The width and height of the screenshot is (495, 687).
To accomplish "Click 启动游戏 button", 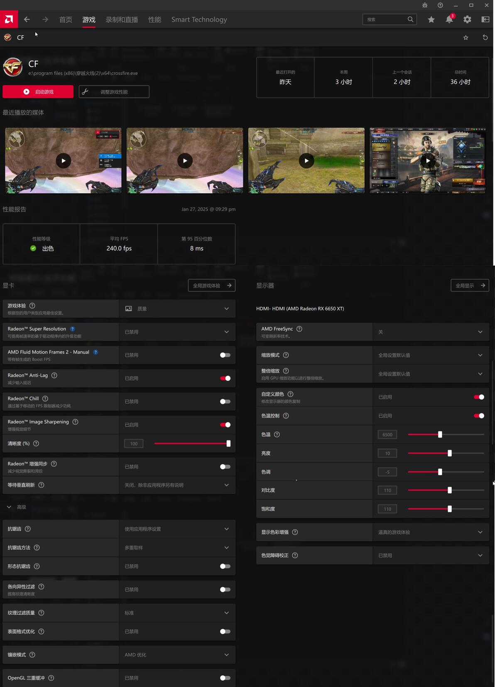I will (x=38, y=92).
